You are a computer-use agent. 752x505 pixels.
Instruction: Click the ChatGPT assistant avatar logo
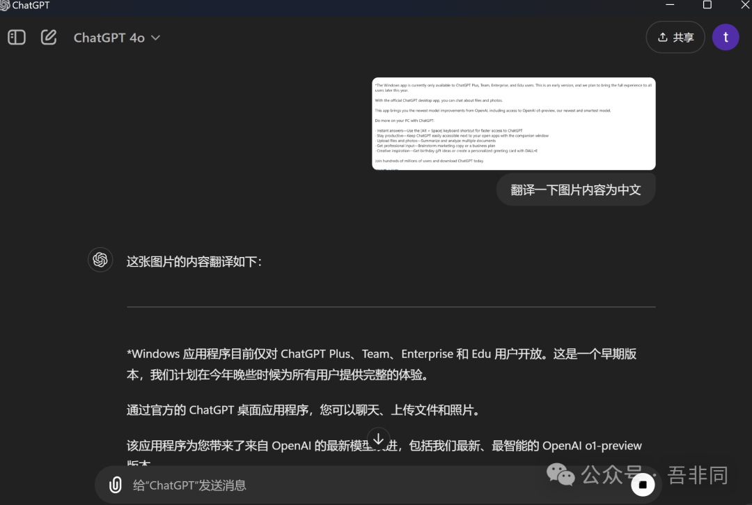point(100,260)
